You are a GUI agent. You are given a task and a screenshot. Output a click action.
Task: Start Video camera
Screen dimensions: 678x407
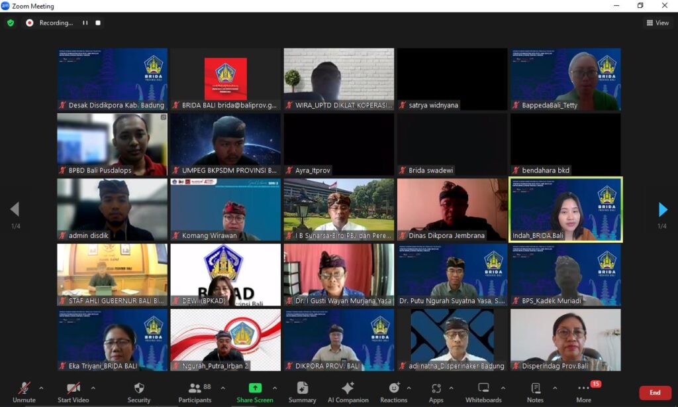click(x=73, y=392)
